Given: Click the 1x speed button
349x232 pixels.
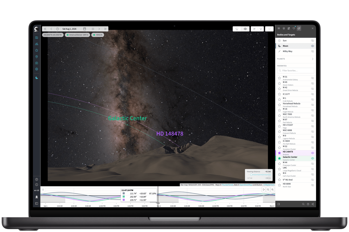Looking at the screenshot, I should pos(254,29).
